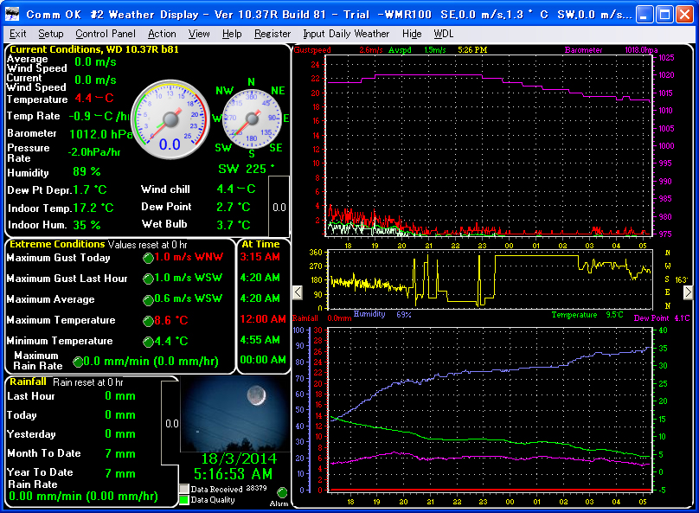The width and height of the screenshot is (699, 513).
Task: Open Input Daily Weather menu
Action: (x=346, y=34)
